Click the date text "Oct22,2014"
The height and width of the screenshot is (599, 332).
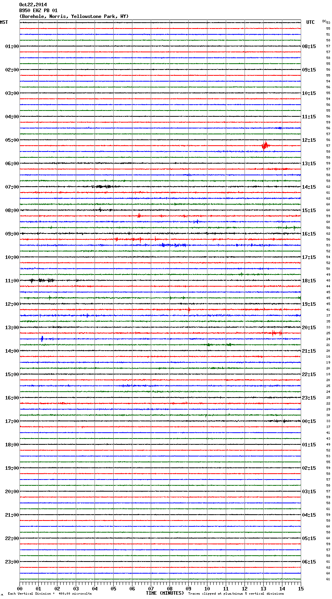point(33,5)
